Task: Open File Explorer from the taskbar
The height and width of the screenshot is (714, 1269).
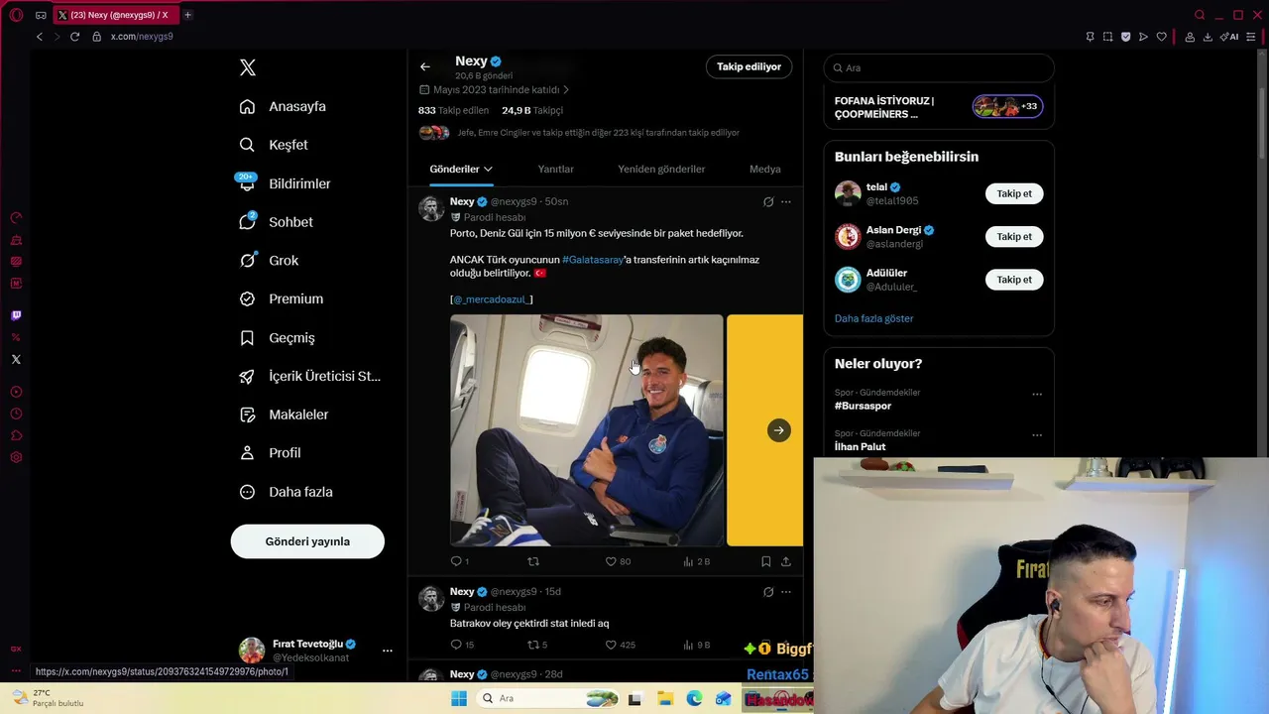Action: point(665,698)
